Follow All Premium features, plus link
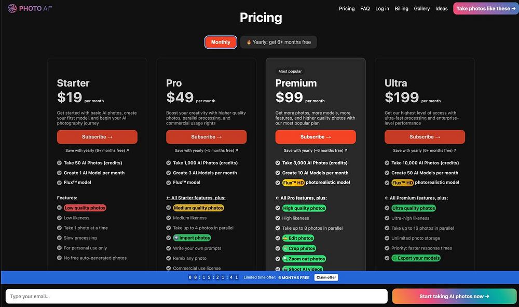Screen dimensions: 519x307 (x=416, y=198)
